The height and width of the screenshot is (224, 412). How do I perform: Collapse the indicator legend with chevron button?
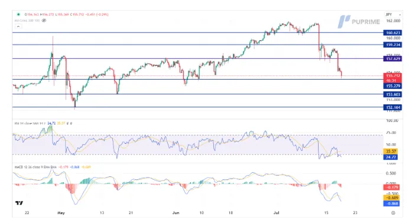point(18,27)
